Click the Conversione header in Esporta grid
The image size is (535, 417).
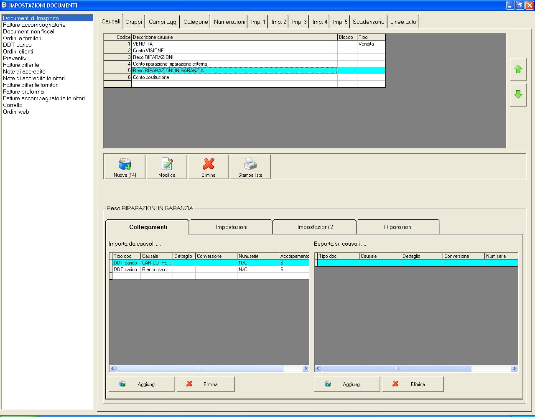(464, 256)
